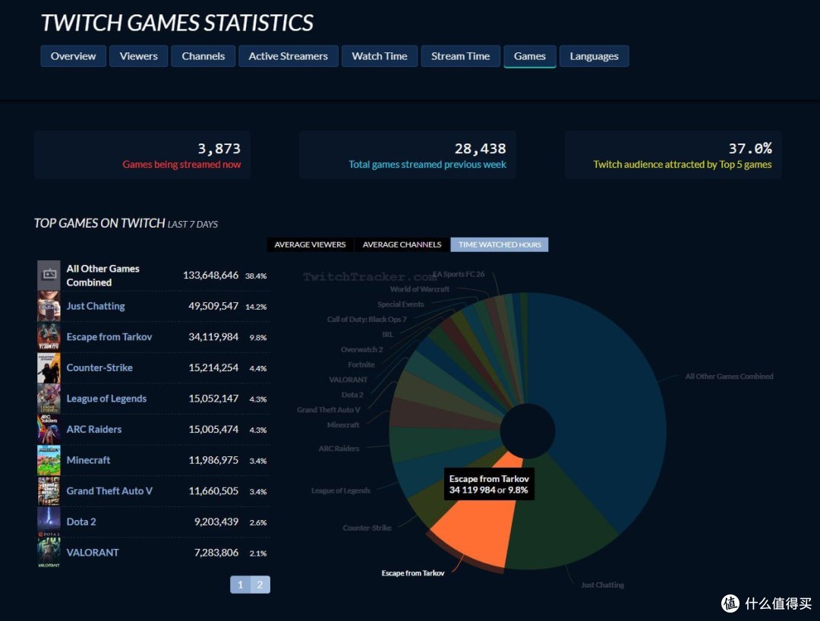The image size is (820, 621).
Task: Go to page 1 of games list
Action: click(240, 585)
